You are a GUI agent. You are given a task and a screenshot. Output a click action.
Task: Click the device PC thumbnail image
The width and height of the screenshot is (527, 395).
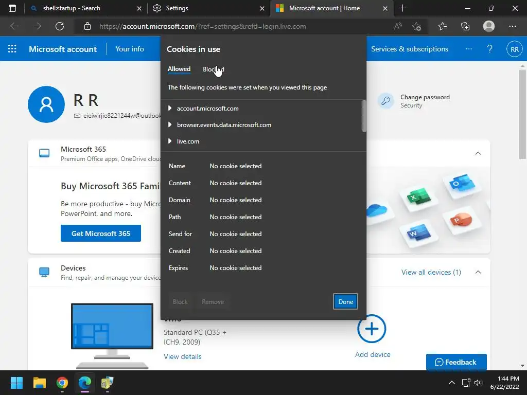point(112,336)
